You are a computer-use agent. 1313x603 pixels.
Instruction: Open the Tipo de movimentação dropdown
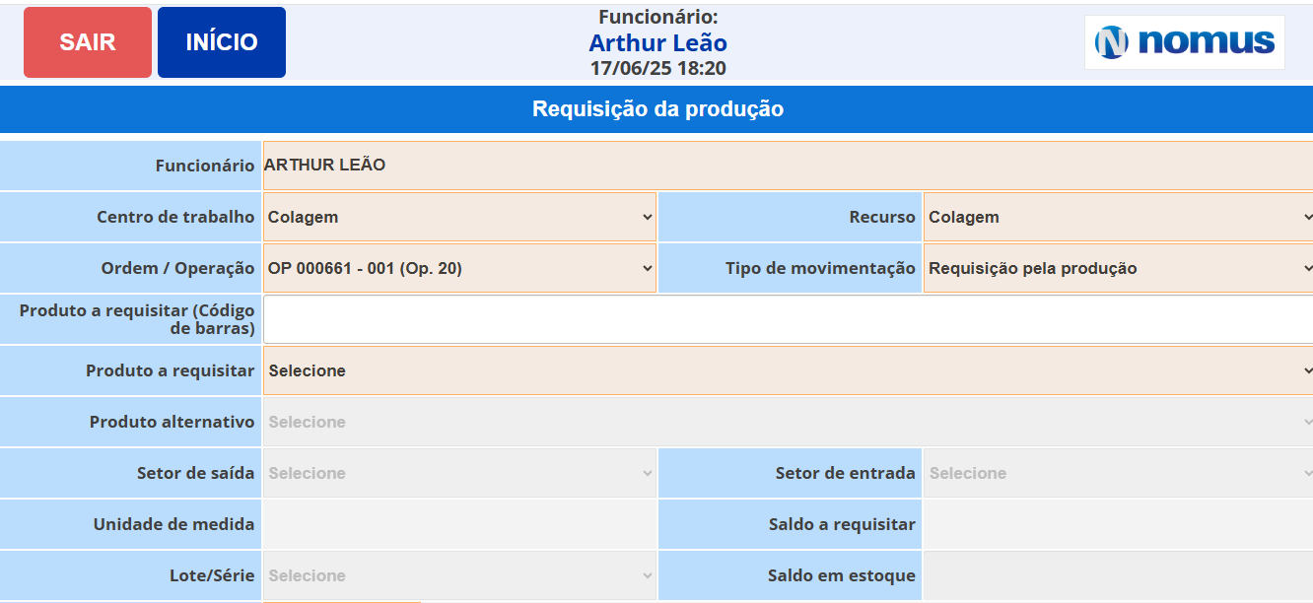tap(1118, 268)
